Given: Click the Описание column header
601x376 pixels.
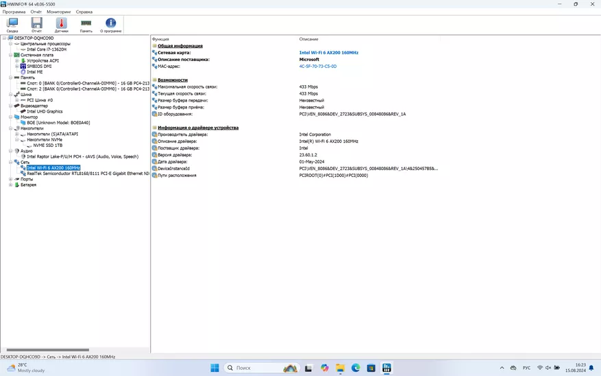Looking at the screenshot, I should [308, 39].
